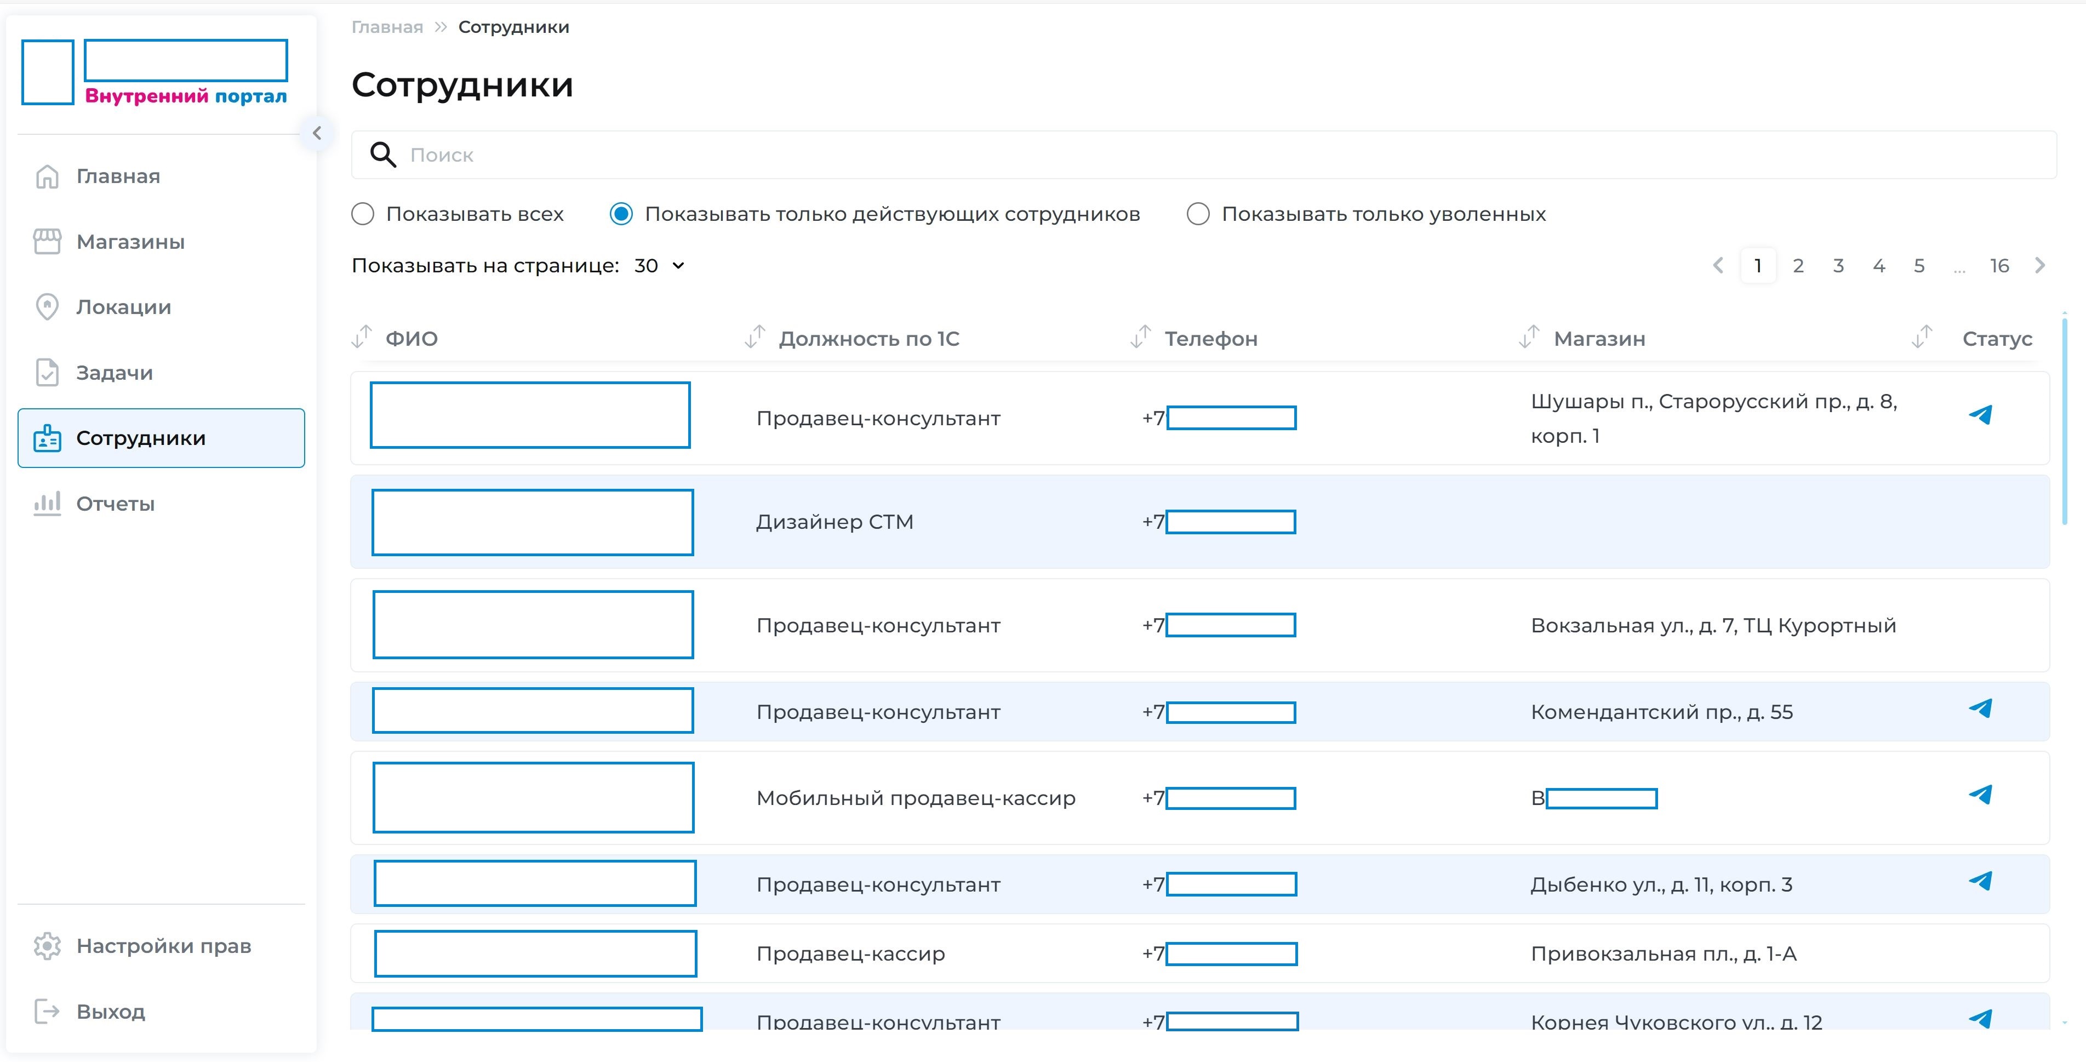Click Выход to log out
2086x1062 pixels.
pyautogui.click(x=161, y=1011)
